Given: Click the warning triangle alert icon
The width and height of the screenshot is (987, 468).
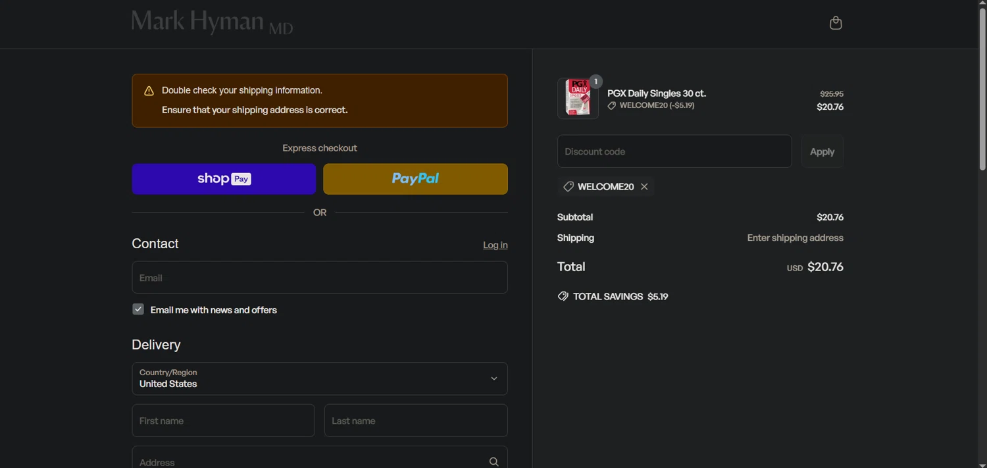Looking at the screenshot, I should (149, 91).
